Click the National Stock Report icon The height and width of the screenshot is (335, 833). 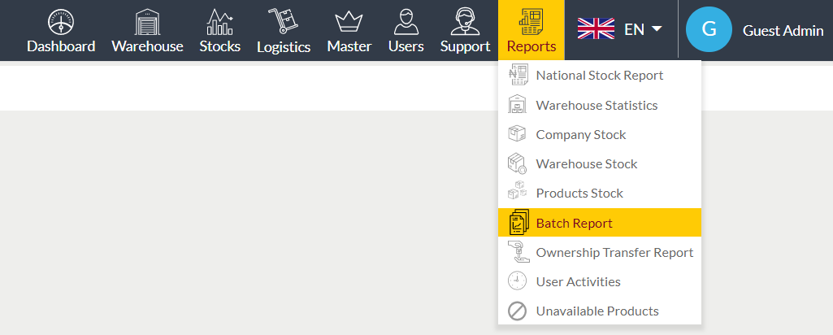click(518, 75)
